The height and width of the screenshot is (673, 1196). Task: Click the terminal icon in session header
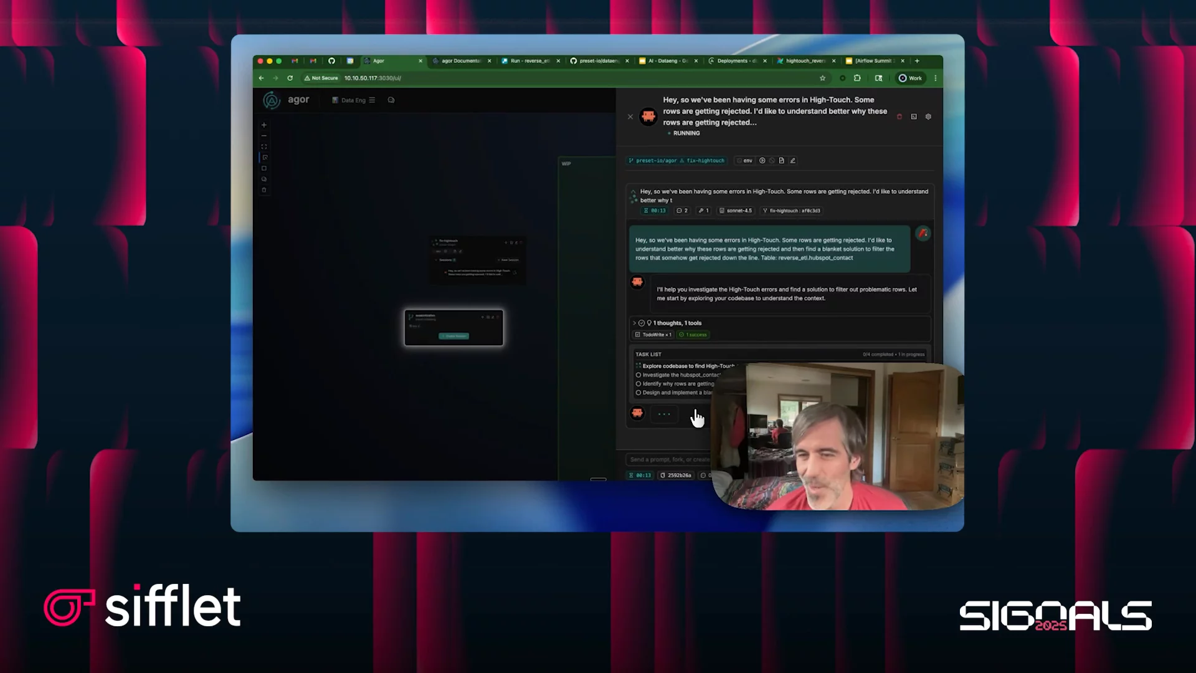point(914,117)
